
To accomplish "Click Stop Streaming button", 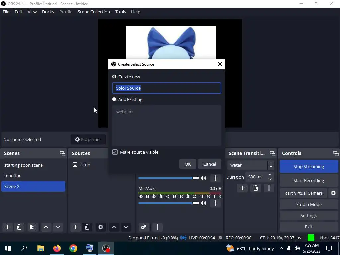I will pos(309,166).
